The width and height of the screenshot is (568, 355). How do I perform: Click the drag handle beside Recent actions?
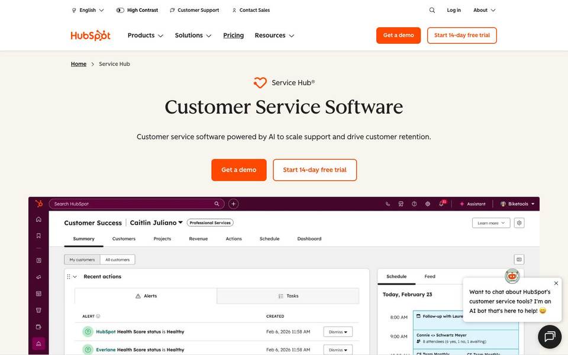[x=69, y=276]
